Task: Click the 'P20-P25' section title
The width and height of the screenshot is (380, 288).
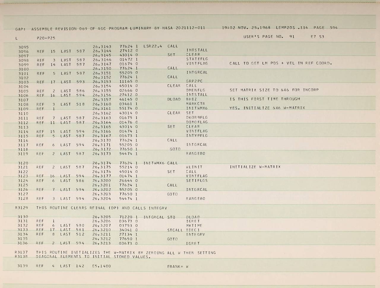Action: coord(46,38)
